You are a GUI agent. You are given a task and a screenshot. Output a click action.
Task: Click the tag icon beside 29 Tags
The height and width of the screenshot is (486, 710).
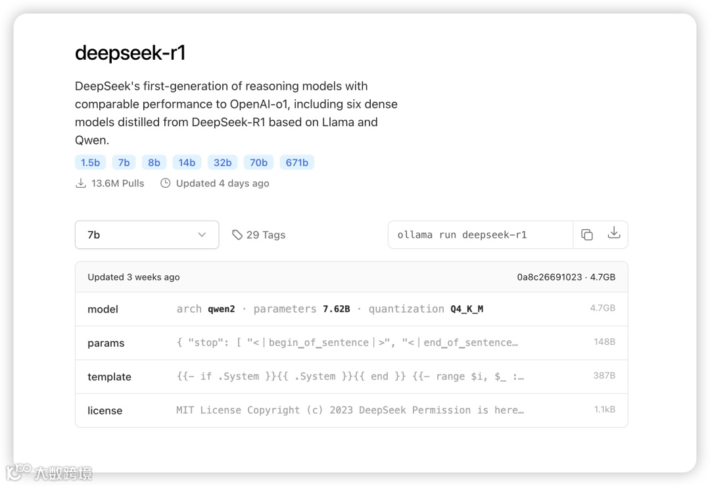(237, 235)
